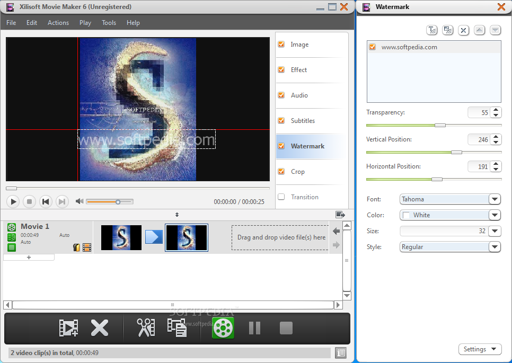Click the Add video file icon in the bottom toolbar

point(68,327)
